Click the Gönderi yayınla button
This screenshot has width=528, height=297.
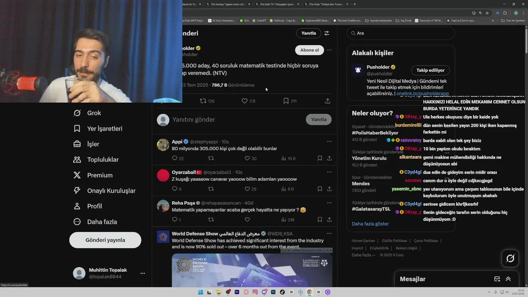(x=105, y=240)
